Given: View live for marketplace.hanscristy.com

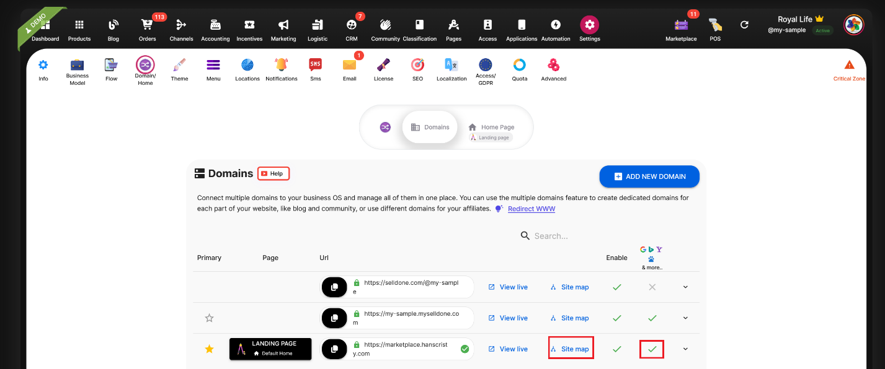Looking at the screenshot, I should (508, 349).
